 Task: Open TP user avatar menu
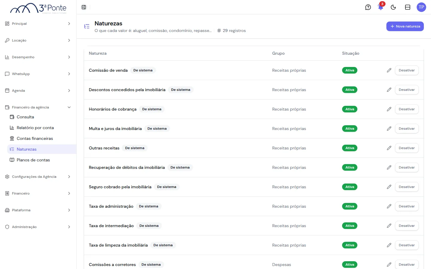(x=421, y=7)
